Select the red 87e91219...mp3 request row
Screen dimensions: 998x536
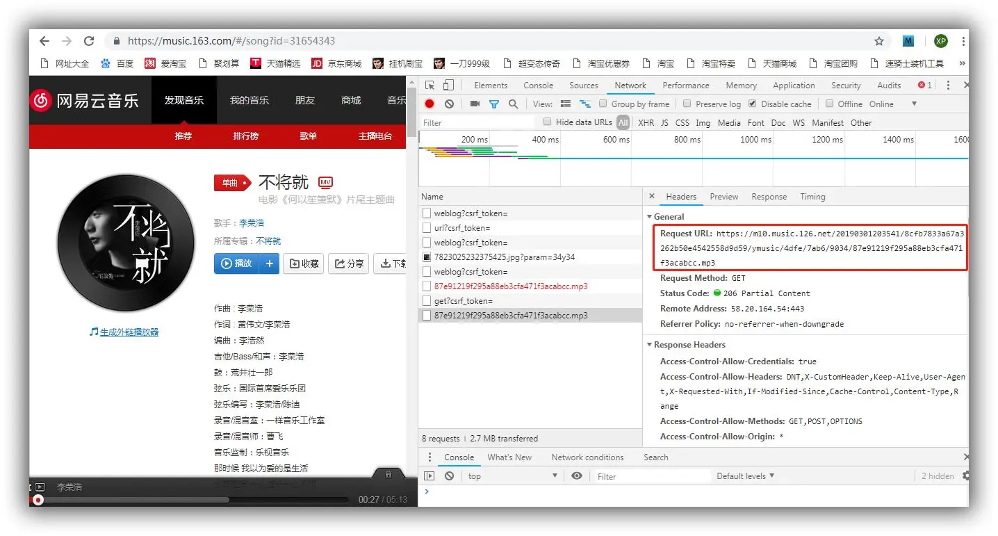tap(530, 286)
